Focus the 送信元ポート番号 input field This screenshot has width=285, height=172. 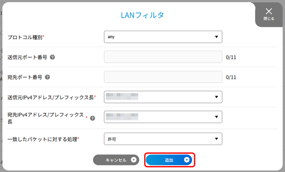(x=163, y=57)
